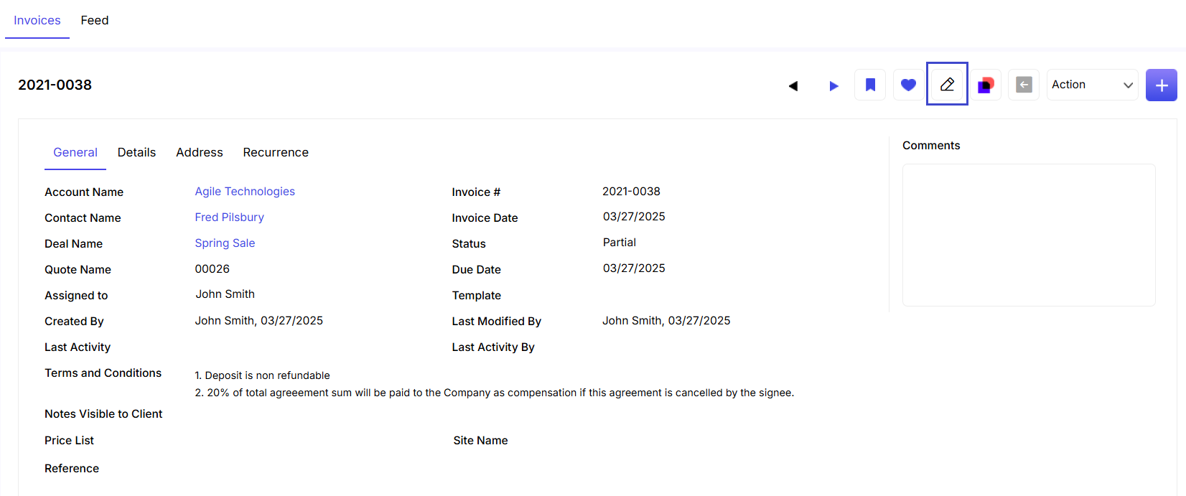Viewport: 1186px width, 496px height.
Task: Click the edit pencil icon
Action: coord(947,84)
